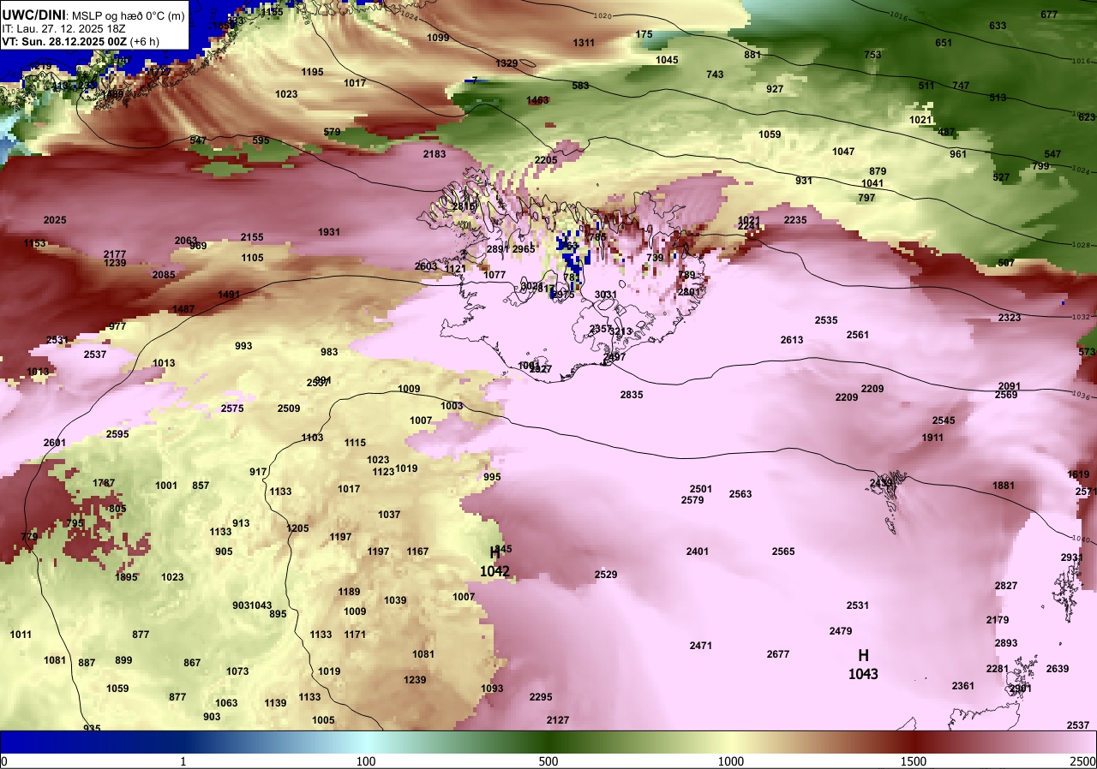Click the height value 2501
Screen dimensions: 1097x769
(x=701, y=489)
